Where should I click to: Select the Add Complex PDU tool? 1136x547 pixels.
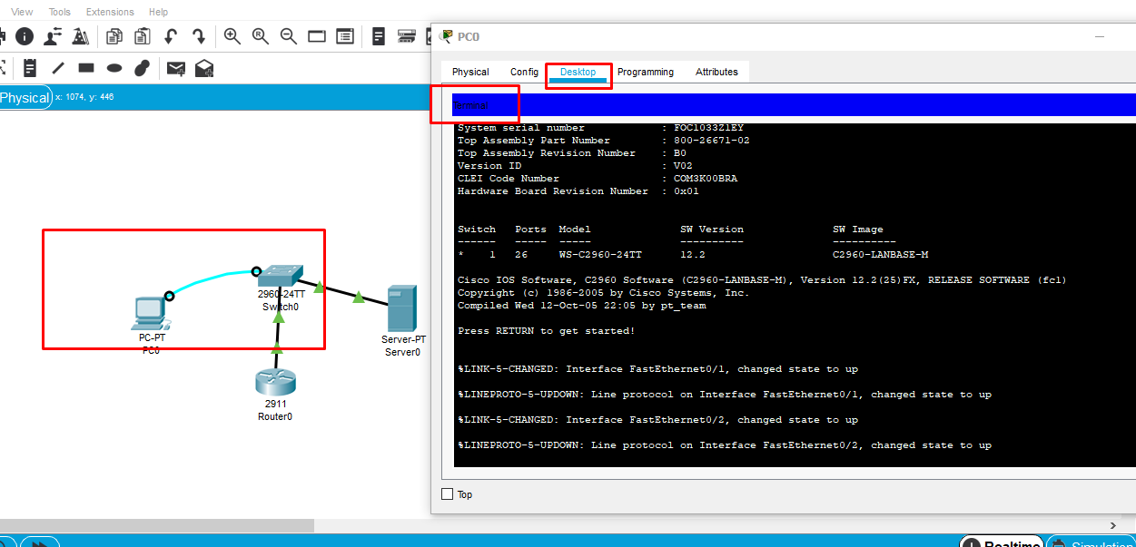[x=204, y=67]
